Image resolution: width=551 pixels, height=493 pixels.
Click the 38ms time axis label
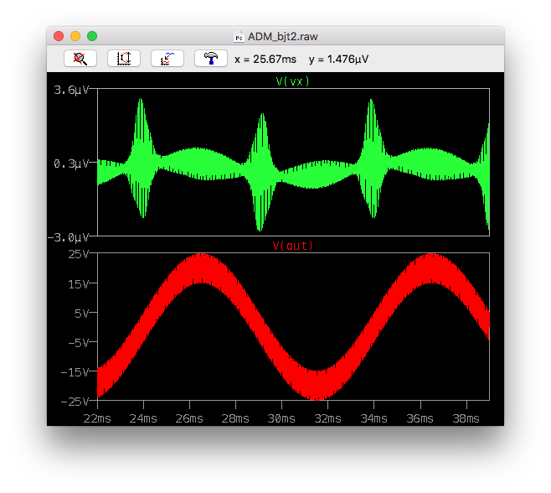[x=466, y=418]
